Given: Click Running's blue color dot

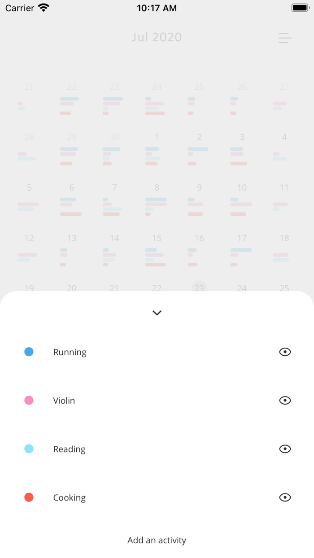Looking at the screenshot, I should click(29, 352).
